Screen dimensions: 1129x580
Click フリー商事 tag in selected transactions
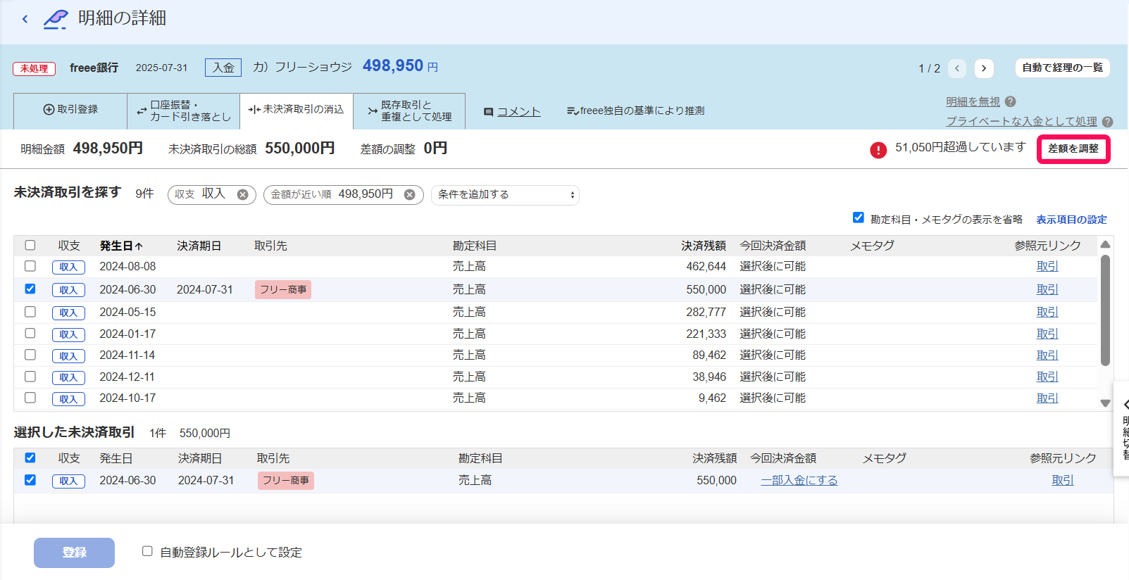285,481
